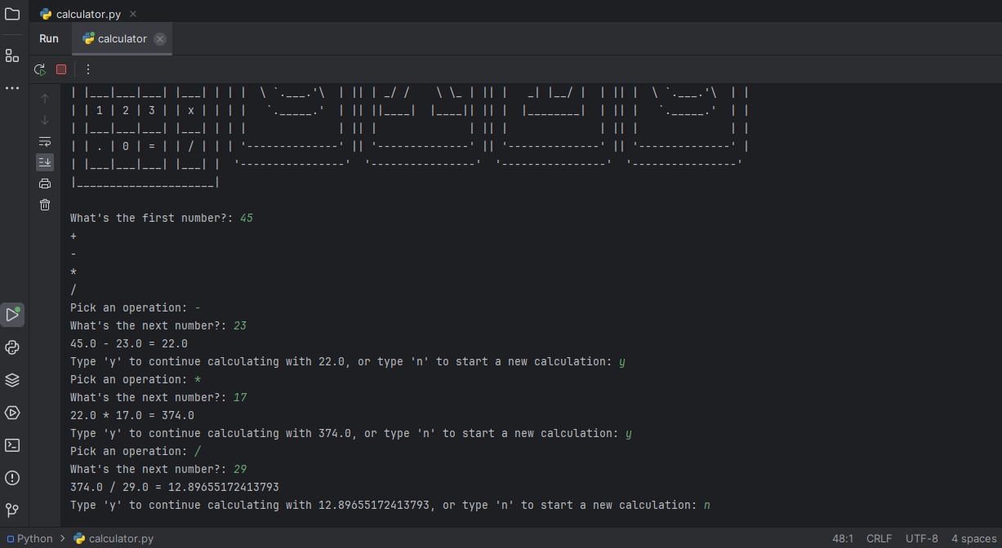This screenshot has height=548, width=1002.
Task: Toggle the Run tool window button
Action: click(12, 315)
